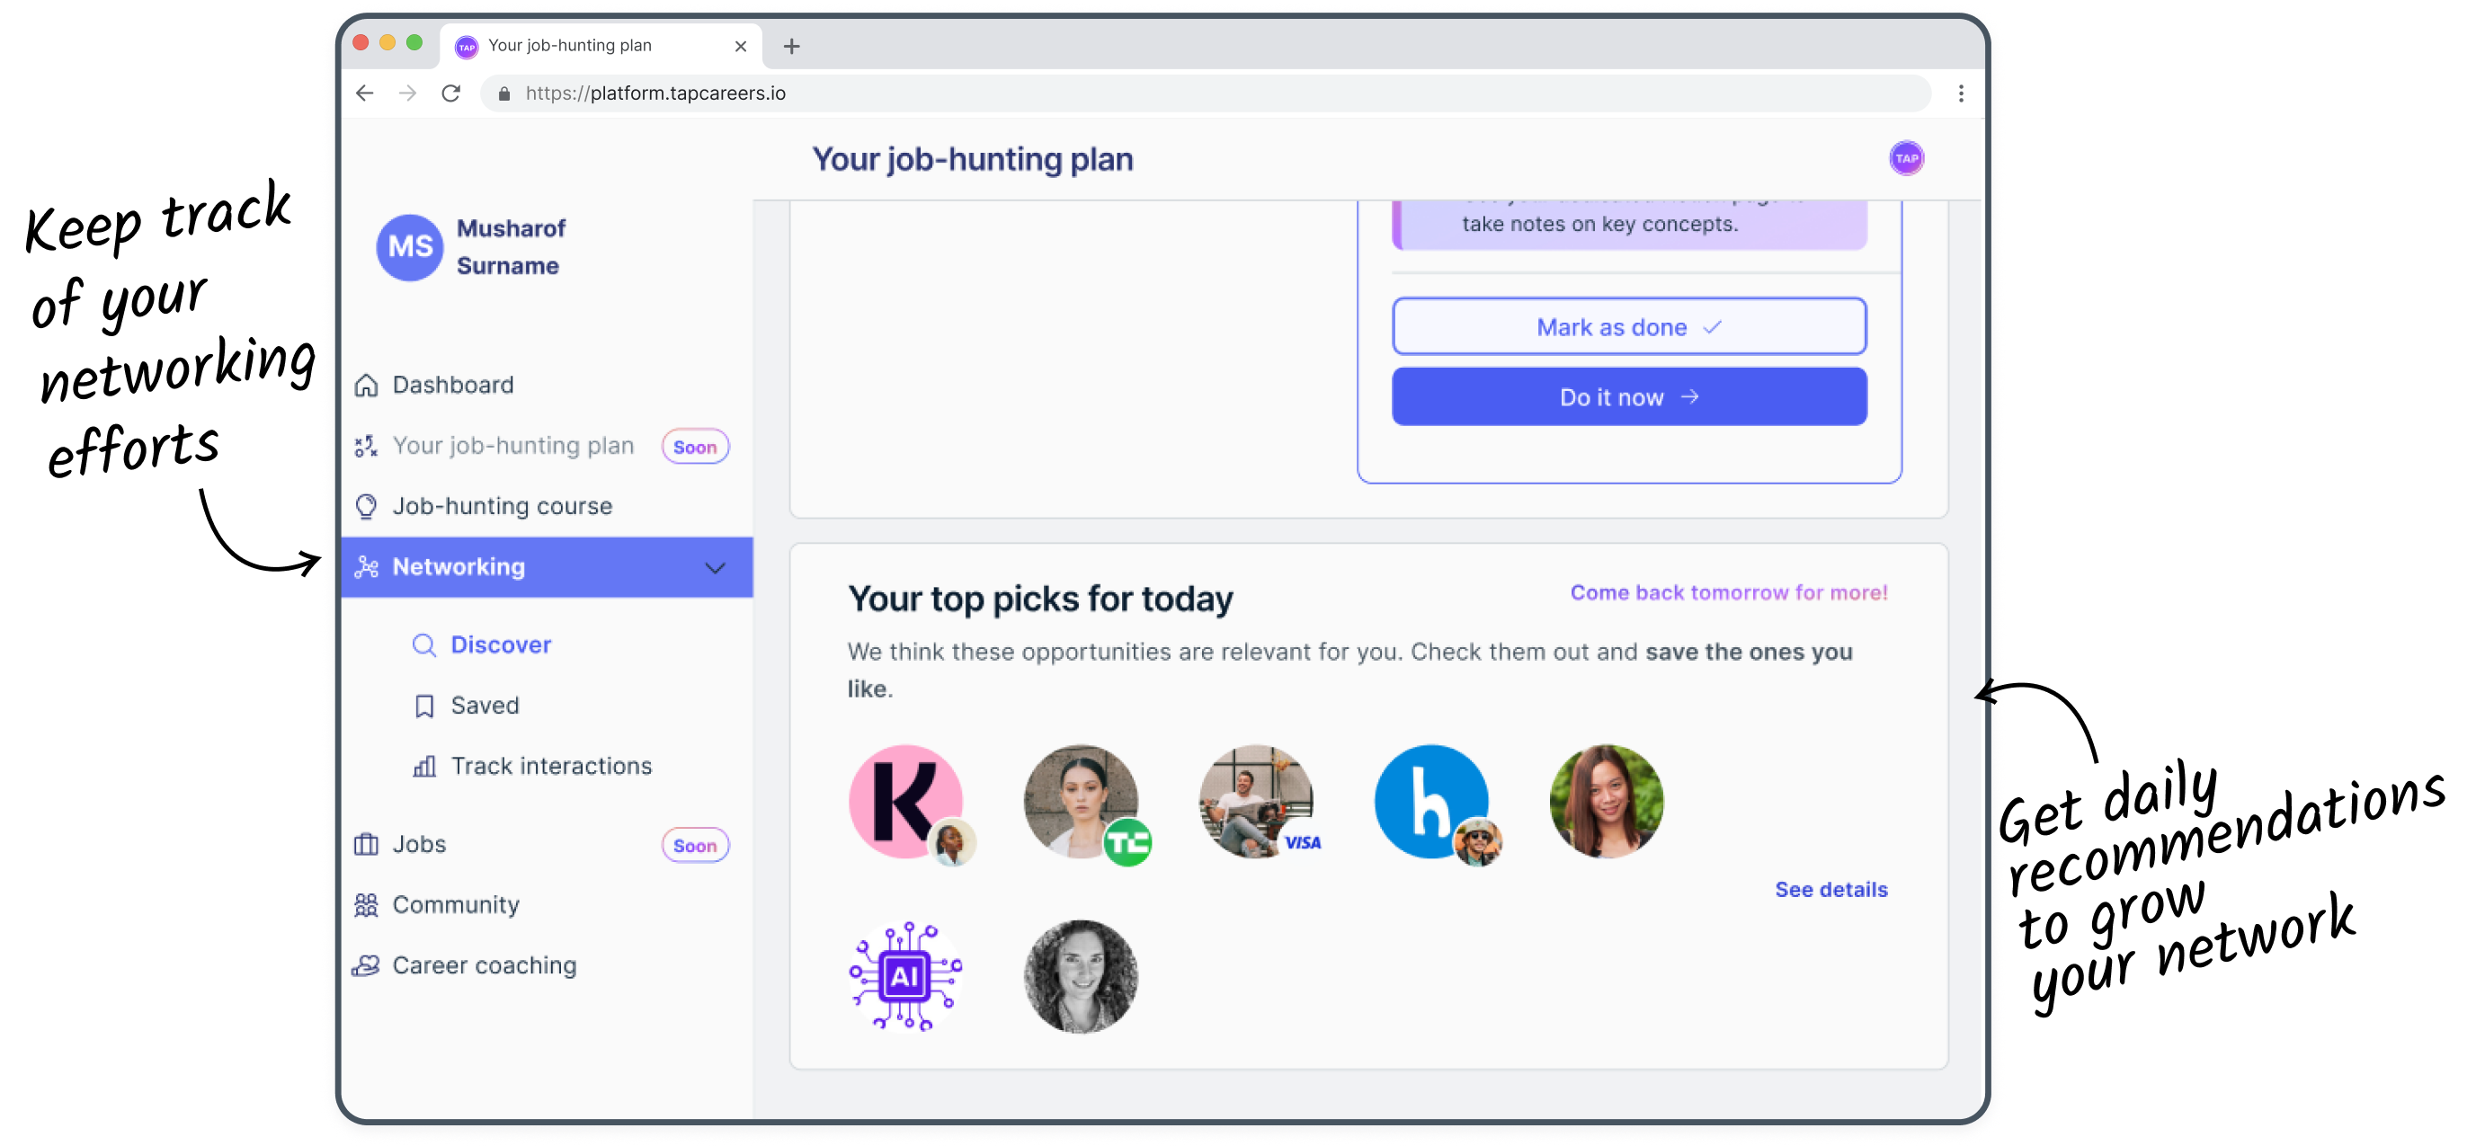Open the Saved bookmark icon
This screenshot has width=2476, height=1146.
(x=423, y=706)
